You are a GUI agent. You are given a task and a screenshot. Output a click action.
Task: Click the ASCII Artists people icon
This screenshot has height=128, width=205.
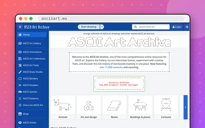[x=20, y=123]
